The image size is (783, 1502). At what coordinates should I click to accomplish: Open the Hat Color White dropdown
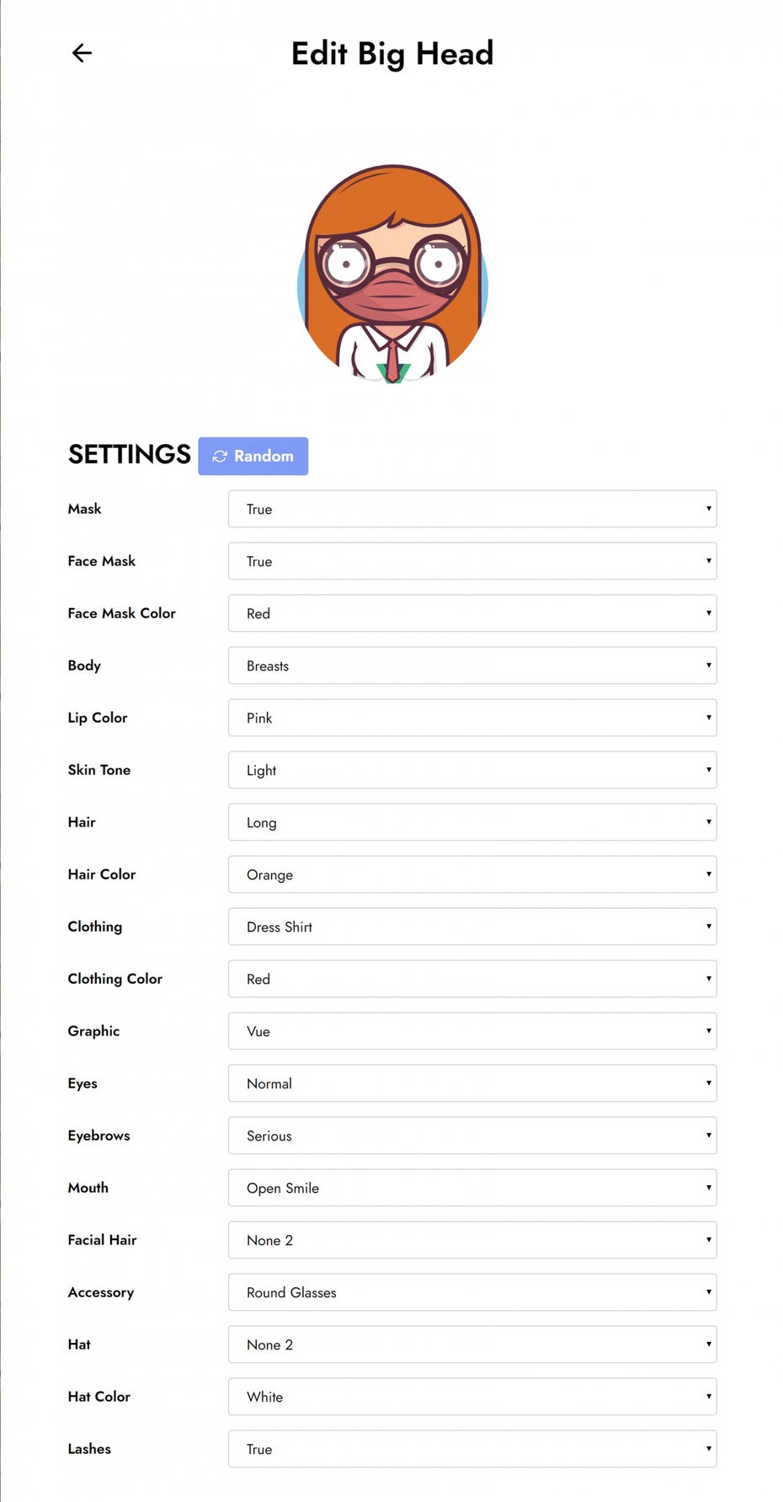pos(472,1397)
